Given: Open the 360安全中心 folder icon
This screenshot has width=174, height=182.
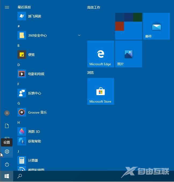Looking at the screenshot, I should pyautogui.click(x=22, y=35).
